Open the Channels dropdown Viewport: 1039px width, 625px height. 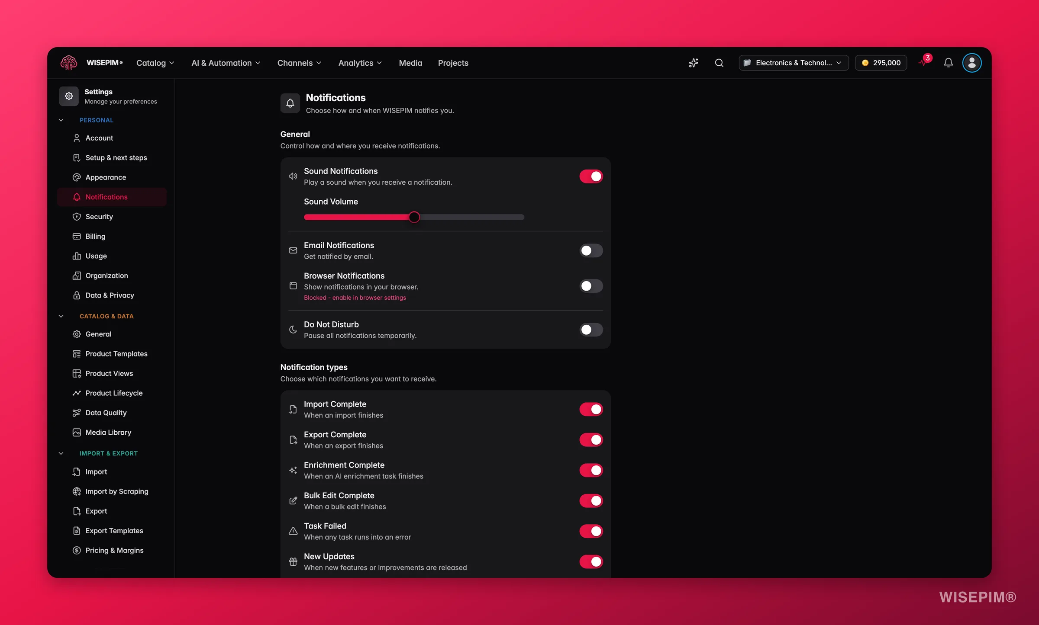(299, 63)
